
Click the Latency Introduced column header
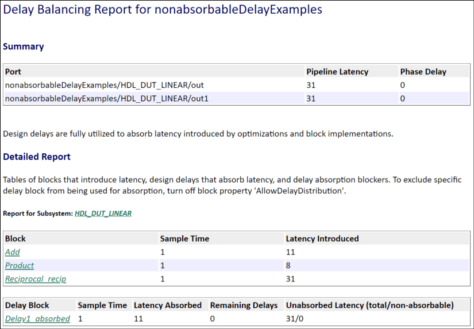click(x=322, y=238)
